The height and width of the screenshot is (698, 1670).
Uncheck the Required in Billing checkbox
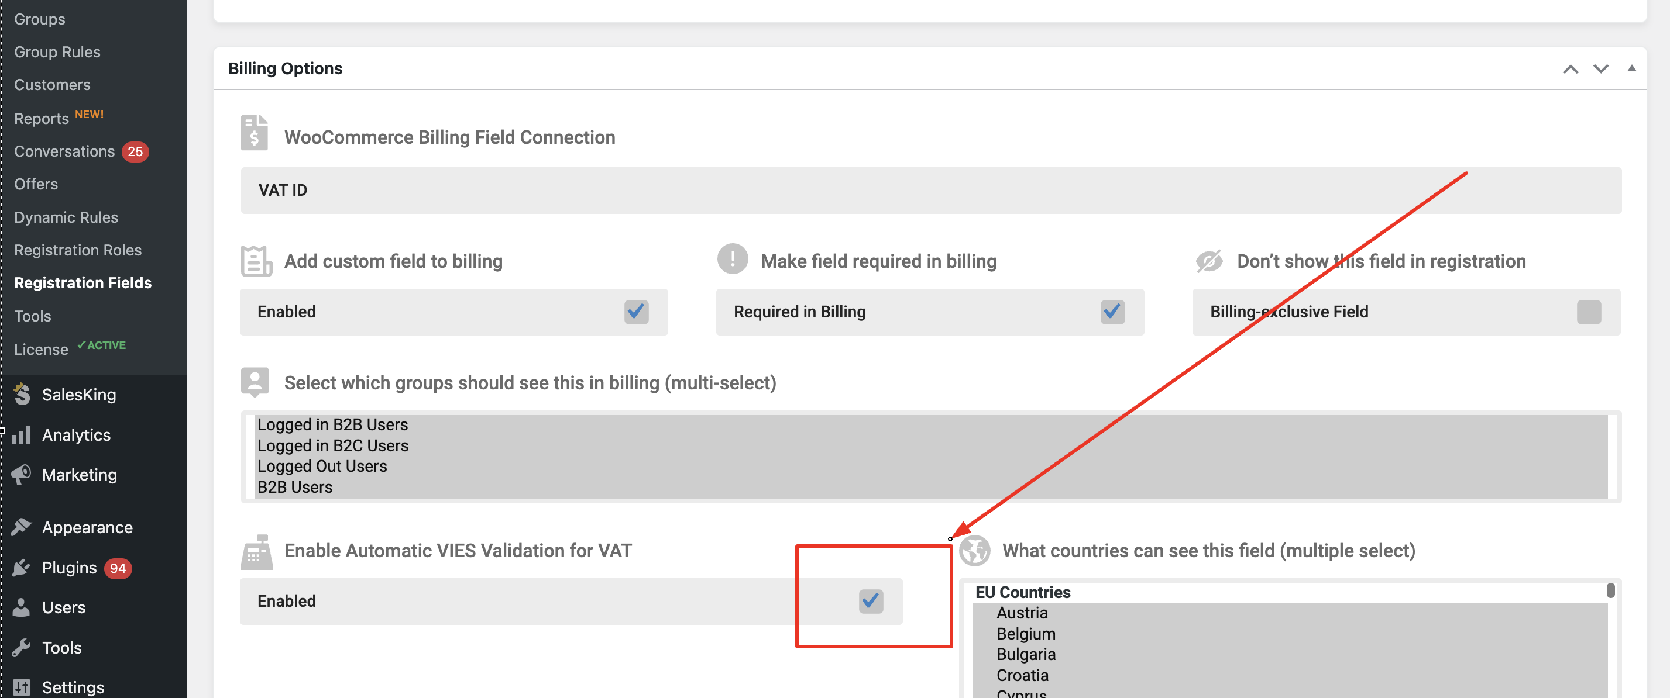[1112, 312]
